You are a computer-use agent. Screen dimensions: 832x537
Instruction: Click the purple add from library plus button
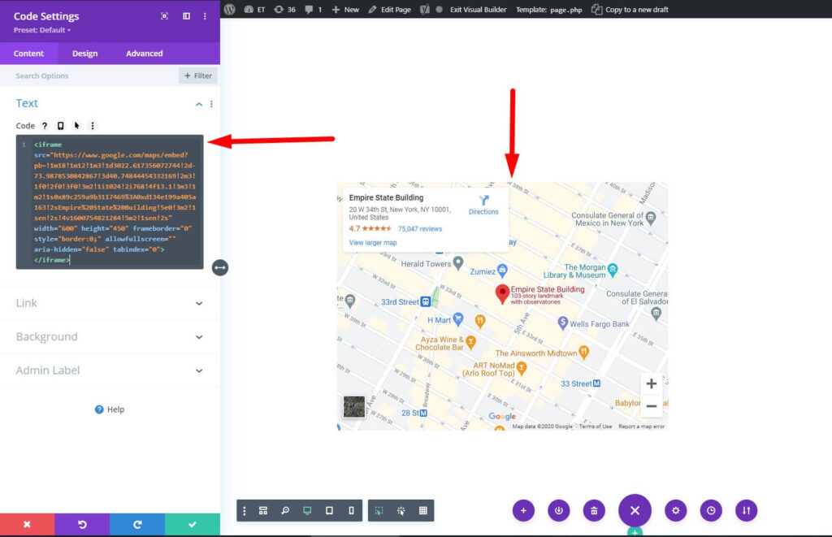tap(524, 511)
